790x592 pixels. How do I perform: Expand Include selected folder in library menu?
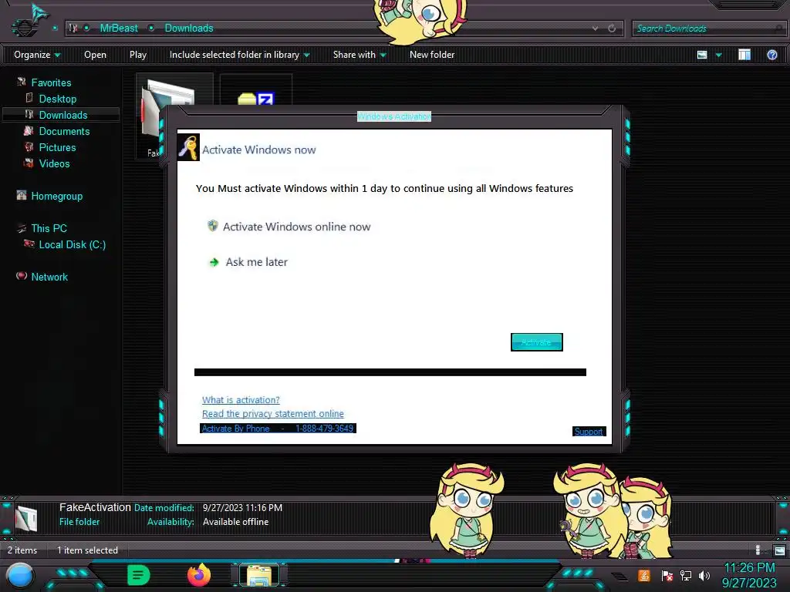[239, 55]
